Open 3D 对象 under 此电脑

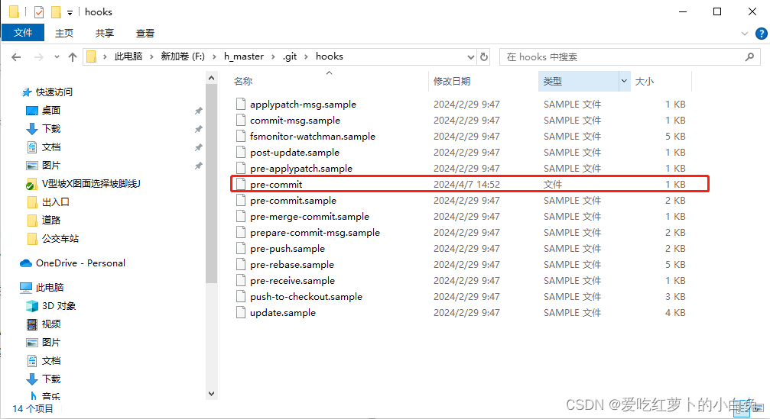coord(59,306)
